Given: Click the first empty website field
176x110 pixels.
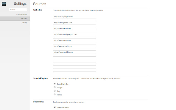Looking at the screenshot, I should 75,58.
